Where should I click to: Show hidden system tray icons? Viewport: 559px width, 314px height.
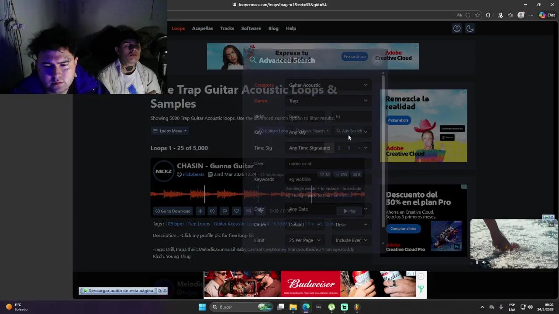click(482, 307)
